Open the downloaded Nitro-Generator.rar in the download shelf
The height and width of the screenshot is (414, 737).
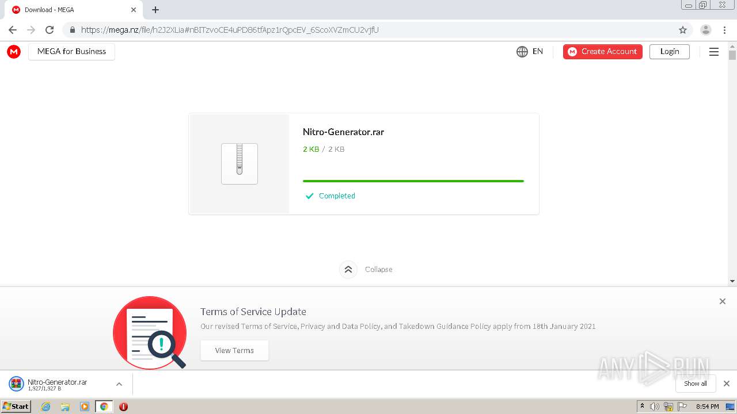(57, 384)
